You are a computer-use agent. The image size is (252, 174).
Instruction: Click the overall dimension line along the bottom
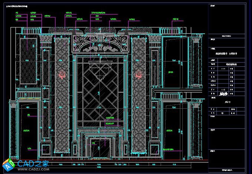click(101, 167)
